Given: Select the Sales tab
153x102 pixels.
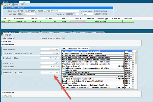Looking at the screenshot, I should 64,48.
